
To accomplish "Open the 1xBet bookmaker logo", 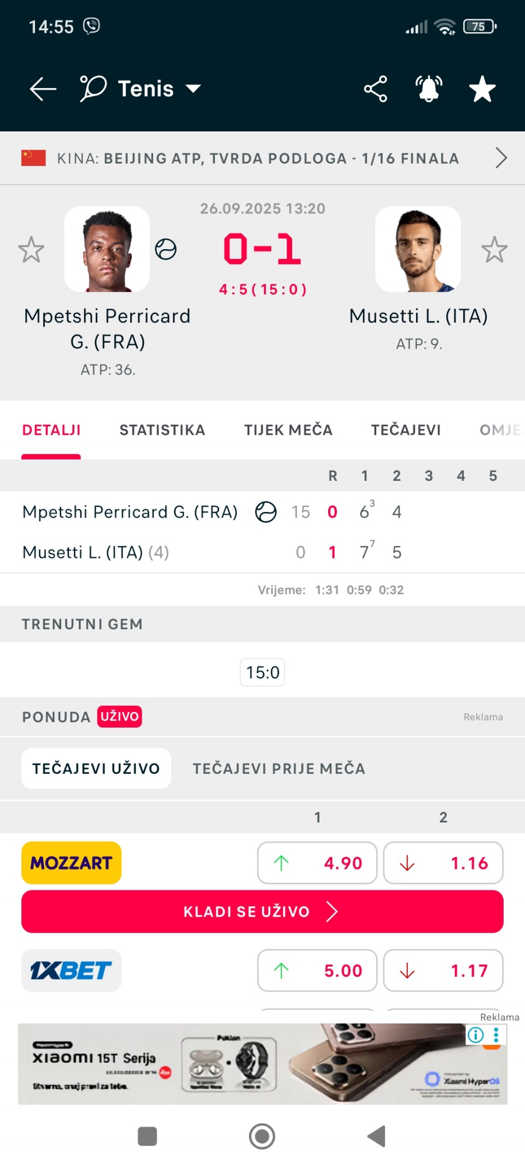I will point(71,970).
